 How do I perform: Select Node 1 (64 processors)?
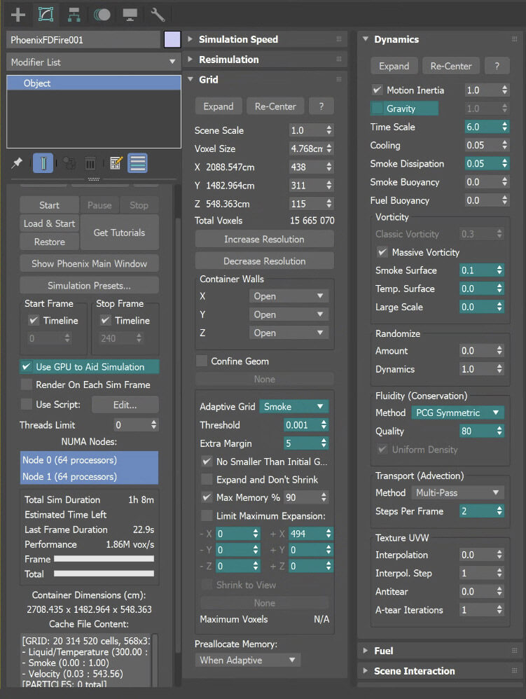[x=89, y=476]
